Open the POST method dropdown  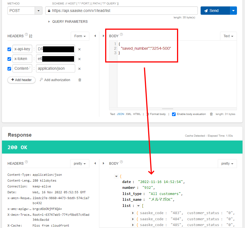[x=38, y=11]
